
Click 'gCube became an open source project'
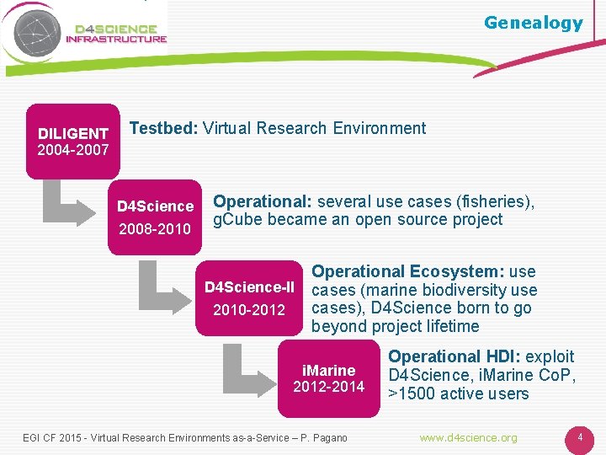click(358, 219)
